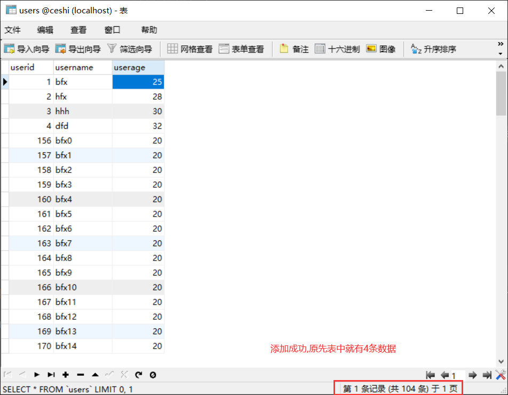Click the table icon in title bar
Viewport: 508px width, 395px height.
coord(11,10)
